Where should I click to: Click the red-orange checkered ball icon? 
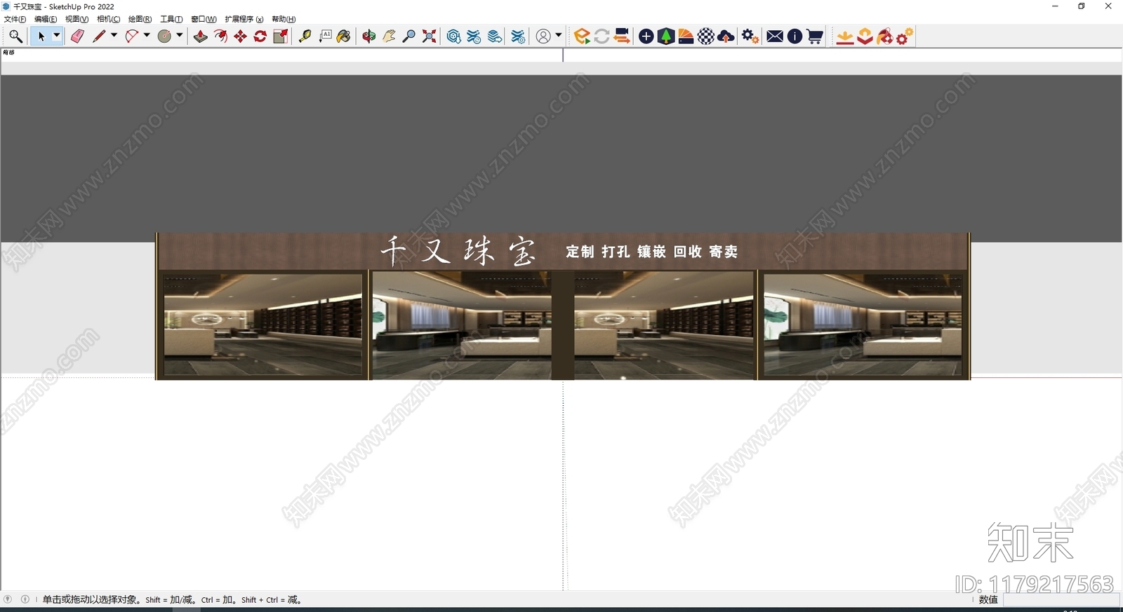pyautogui.click(x=884, y=36)
